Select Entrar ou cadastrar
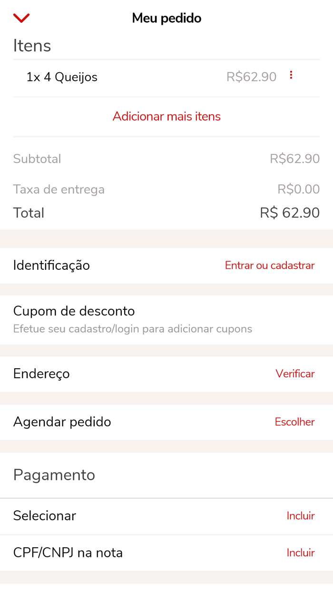This screenshot has height=591, width=333. point(270,266)
